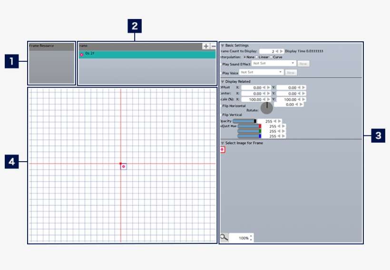The height and width of the screenshot is (270, 390).
Task: Click the rotate dial knob
Action: click(267, 108)
